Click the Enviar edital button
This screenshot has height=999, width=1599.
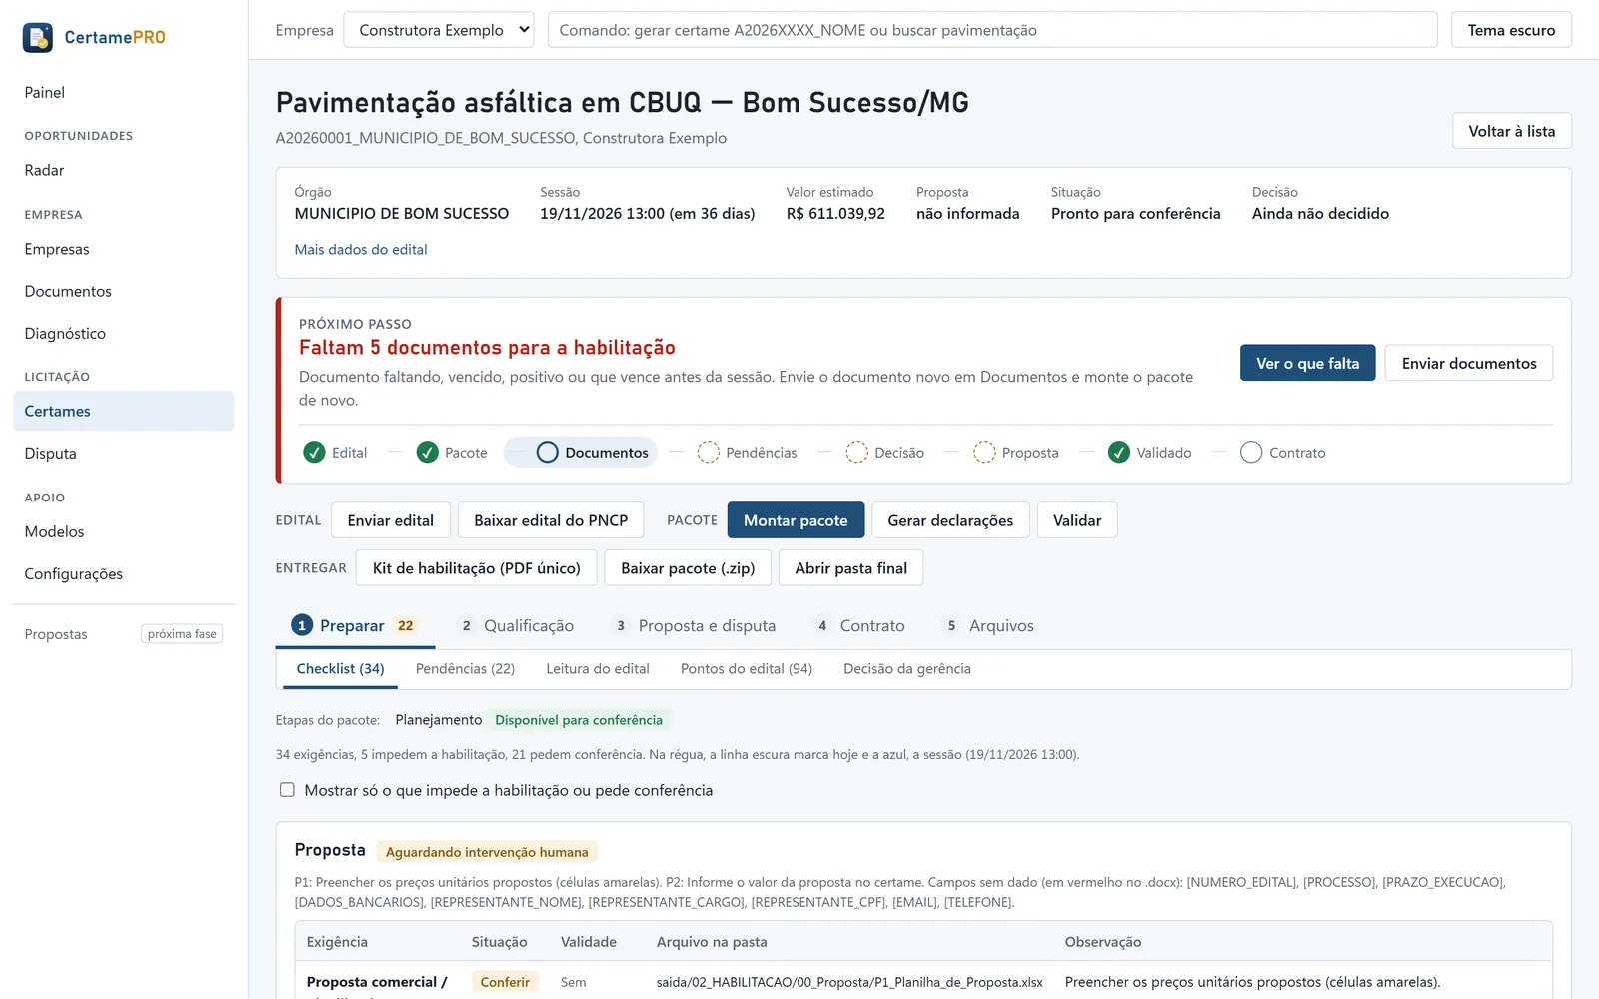pyautogui.click(x=391, y=520)
